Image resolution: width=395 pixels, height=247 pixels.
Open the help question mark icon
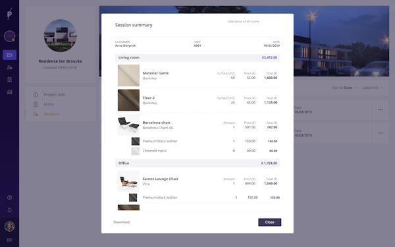click(10, 198)
